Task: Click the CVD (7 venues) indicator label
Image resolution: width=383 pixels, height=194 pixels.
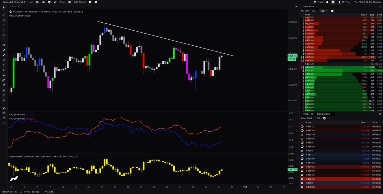Action: (x=17, y=114)
